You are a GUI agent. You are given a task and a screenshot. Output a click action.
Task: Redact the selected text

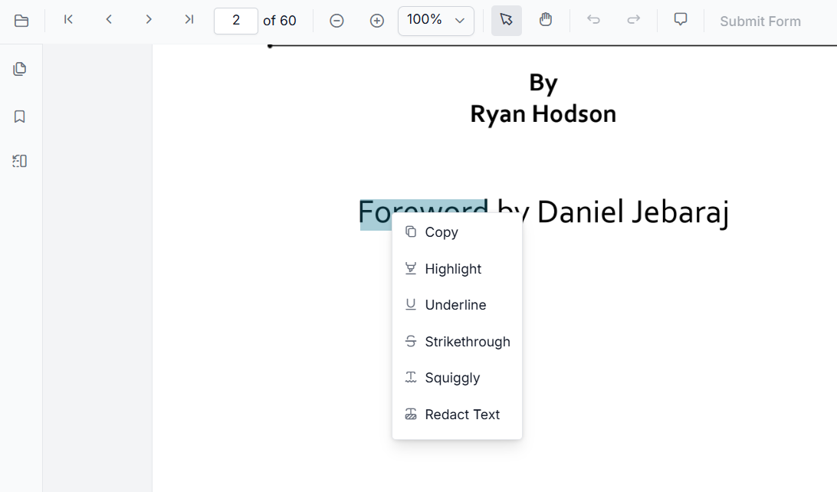[x=462, y=414]
